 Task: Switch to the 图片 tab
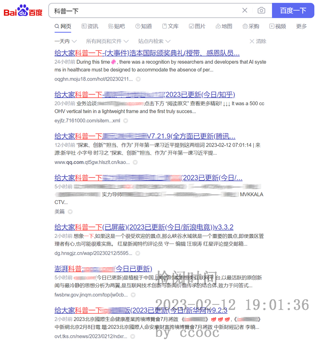pyautogui.click(x=197, y=26)
